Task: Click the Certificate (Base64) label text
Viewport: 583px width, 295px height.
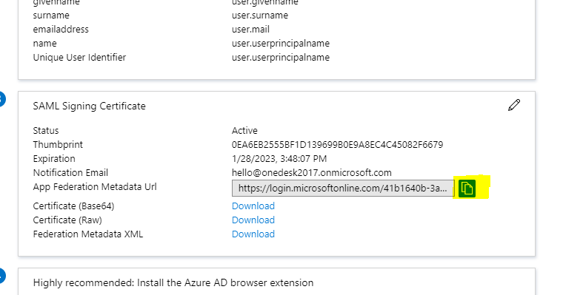Action: 73,206
